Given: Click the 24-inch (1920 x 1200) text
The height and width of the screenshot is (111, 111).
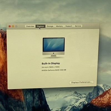Looking at the screenshot, I should point(51,67).
